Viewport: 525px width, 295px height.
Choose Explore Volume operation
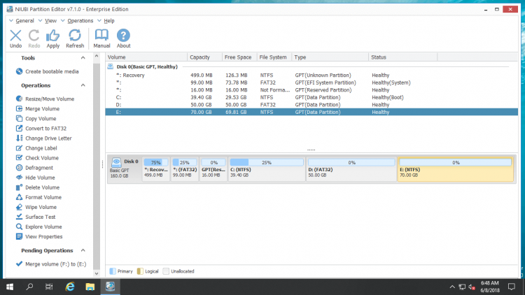click(38, 226)
